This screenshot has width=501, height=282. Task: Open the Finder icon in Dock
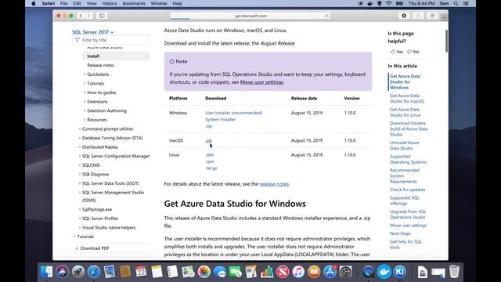47,272
